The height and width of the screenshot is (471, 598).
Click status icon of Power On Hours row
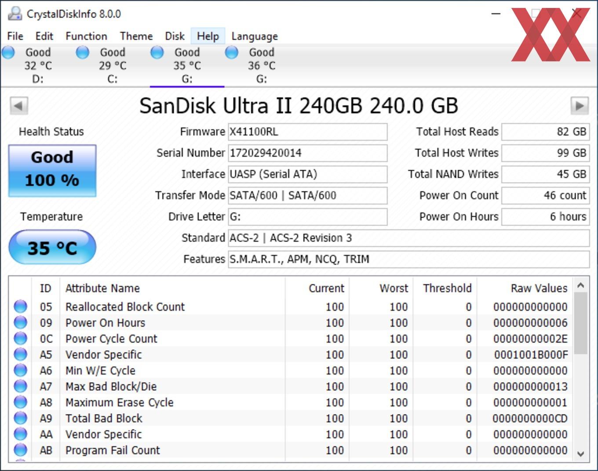(21, 323)
